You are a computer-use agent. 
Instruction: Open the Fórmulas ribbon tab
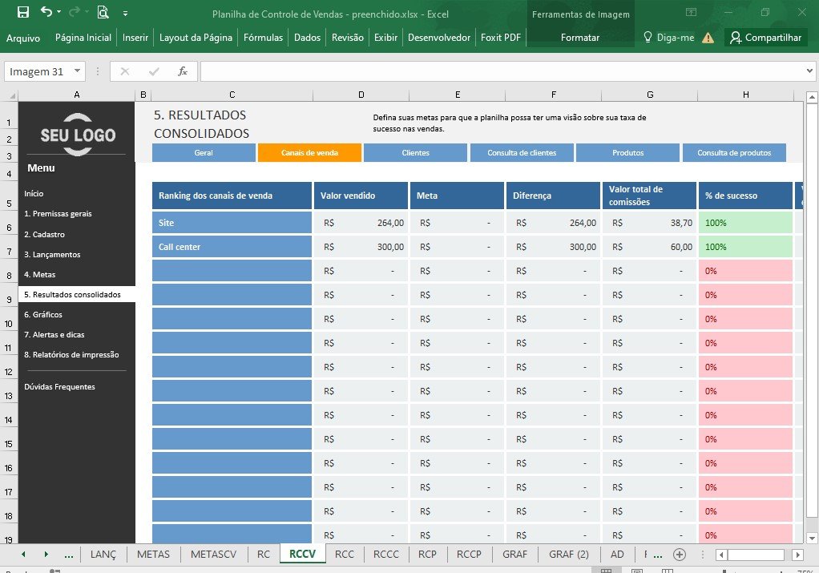[263, 37]
